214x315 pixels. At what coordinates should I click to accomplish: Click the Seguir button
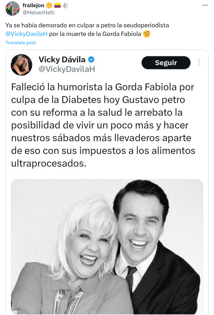pos(166,63)
